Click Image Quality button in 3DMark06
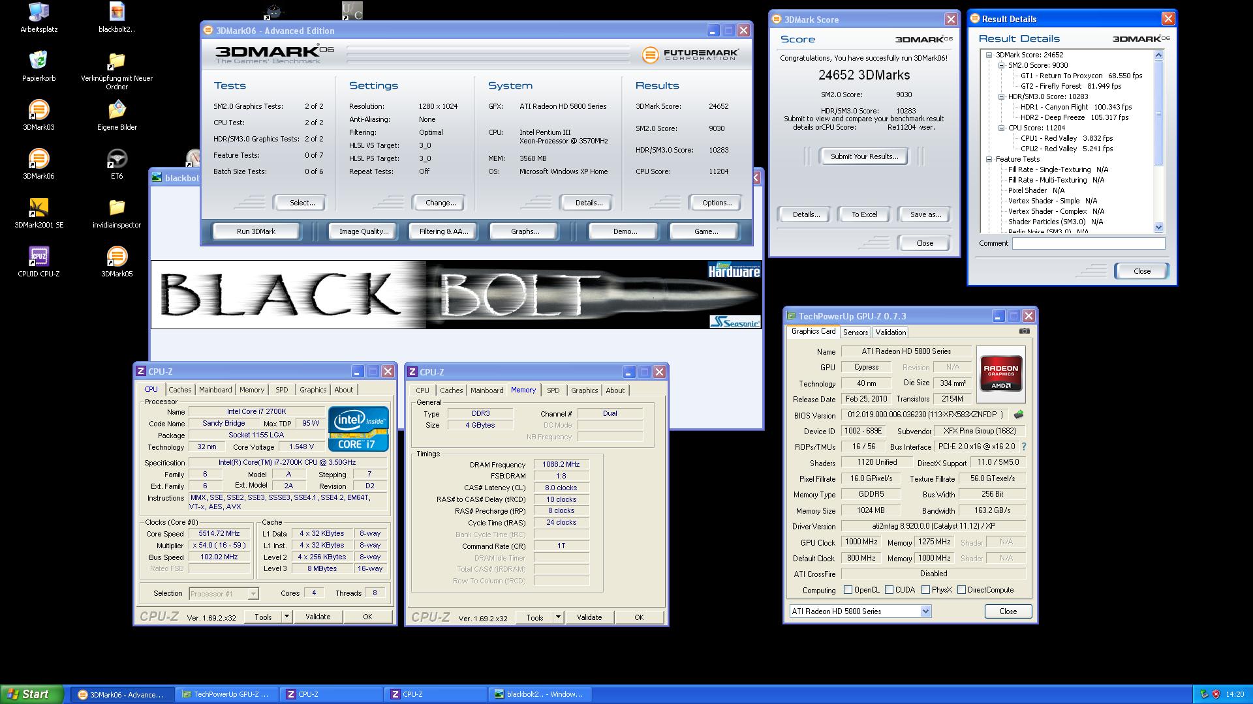 364,231
